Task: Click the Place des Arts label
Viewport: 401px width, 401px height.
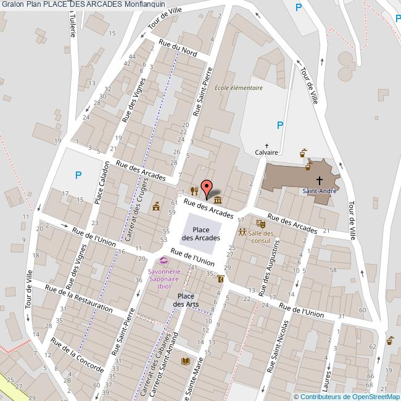Action: (x=184, y=300)
